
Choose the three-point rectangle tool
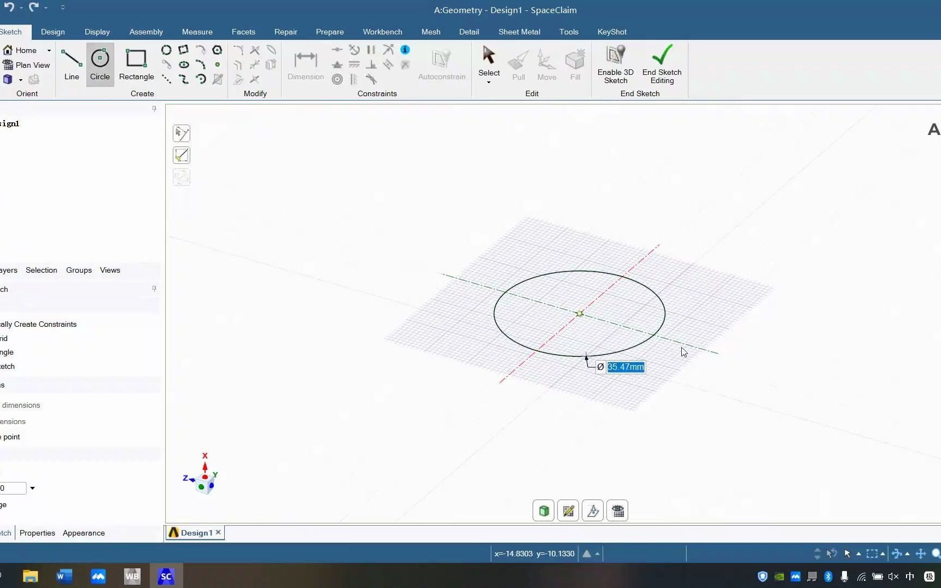[x=183, y=50]
